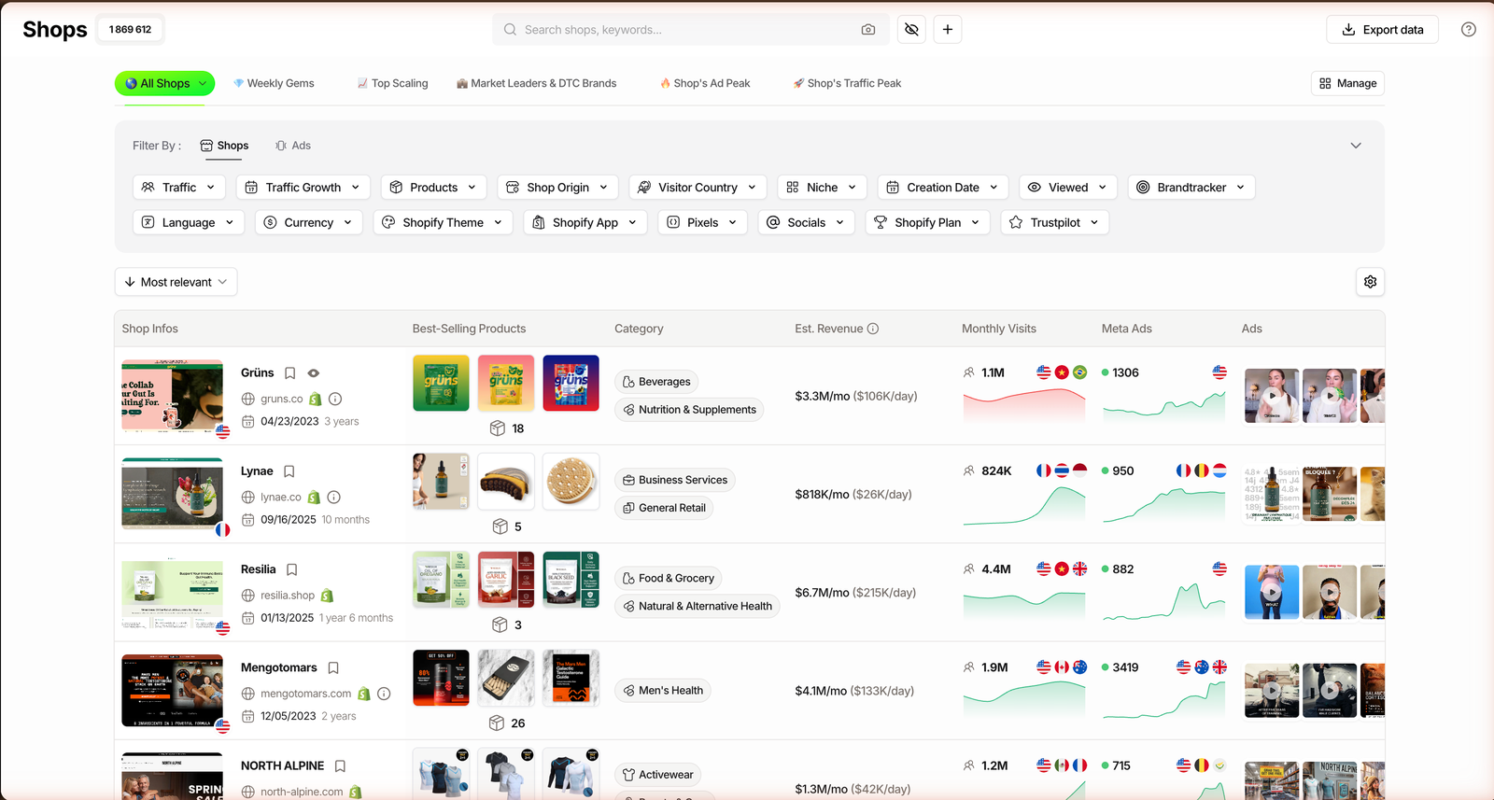Click the info icon beside mengotomars.com
1494x800 pixels.
pyautogui.click(x=384, y=694)
